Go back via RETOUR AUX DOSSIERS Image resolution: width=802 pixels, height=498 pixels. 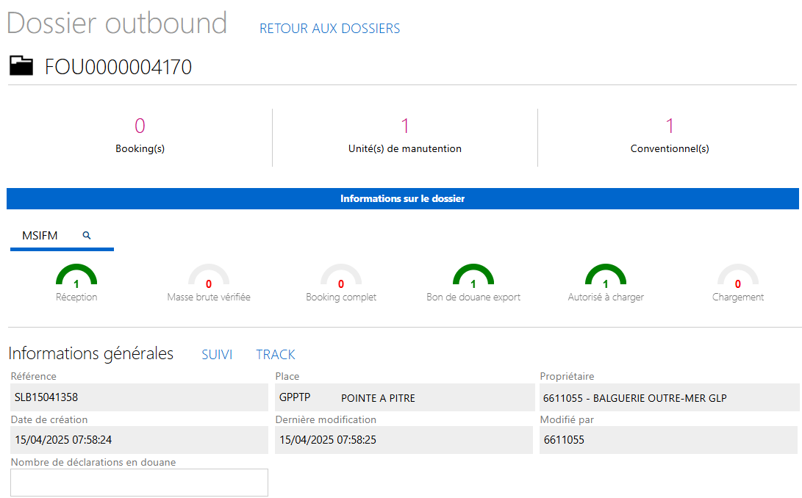[x=329, y=29]
